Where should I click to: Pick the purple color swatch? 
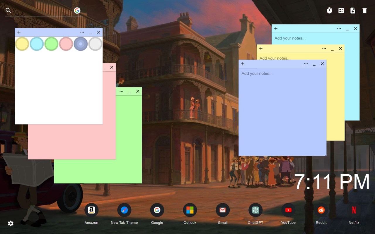click(81, 44)
